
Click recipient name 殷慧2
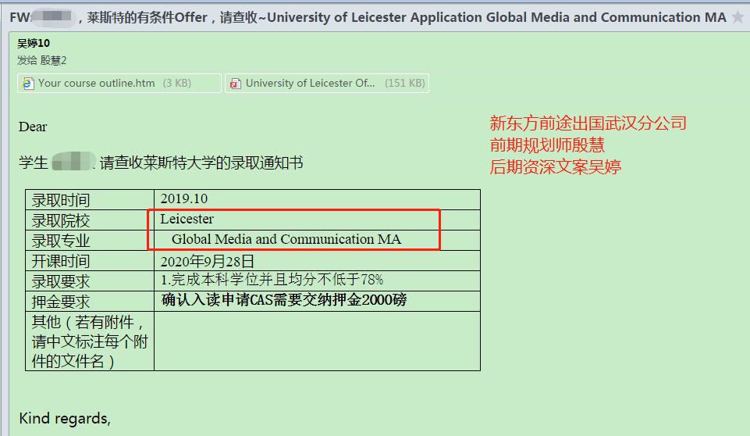(x=53, y=60)
